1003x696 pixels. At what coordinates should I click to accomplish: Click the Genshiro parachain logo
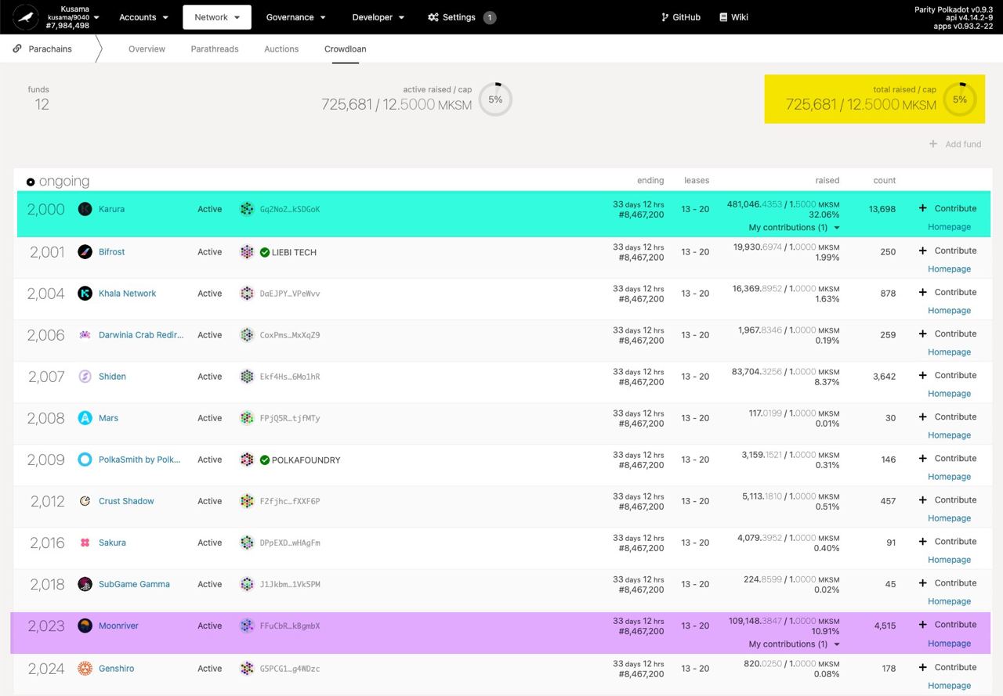[85, 669]
